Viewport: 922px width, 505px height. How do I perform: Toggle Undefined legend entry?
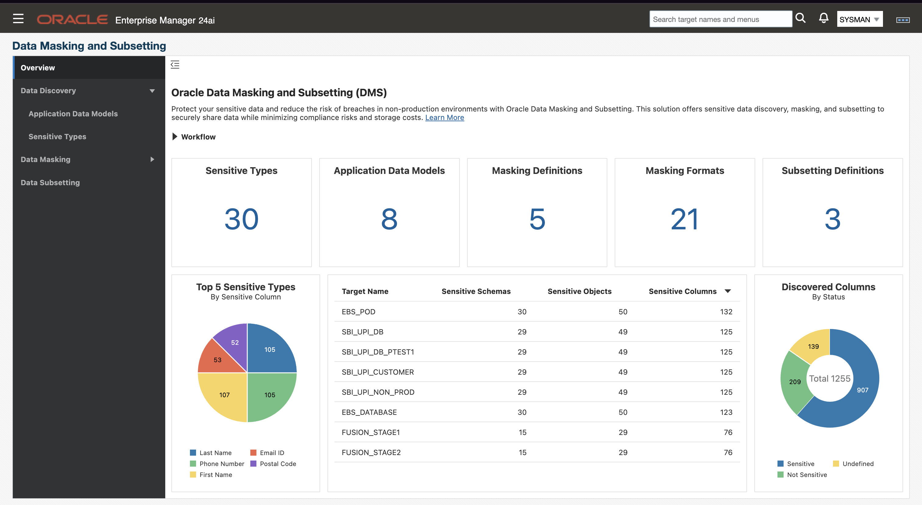(x=858, y=464)
